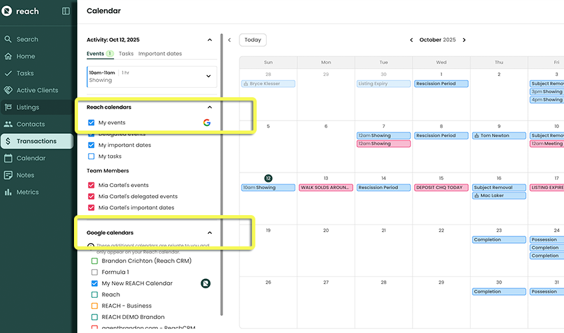Screen dimensions: 564x333
Task: Collapse the sidebar panel icon
Action: click(65, 11)
